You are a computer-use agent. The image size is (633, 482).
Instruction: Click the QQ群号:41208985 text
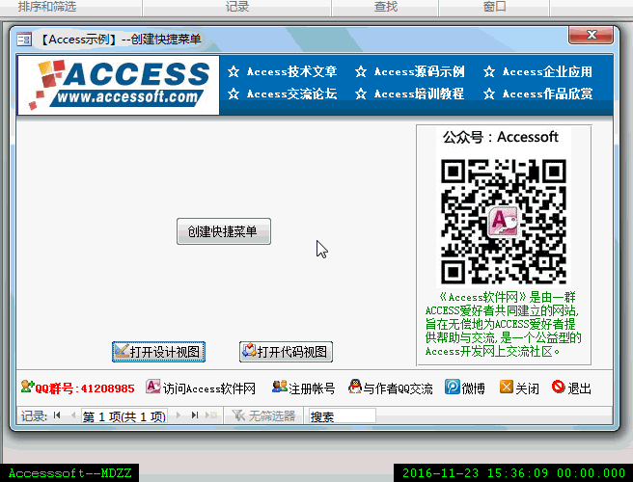click(85, 388)
